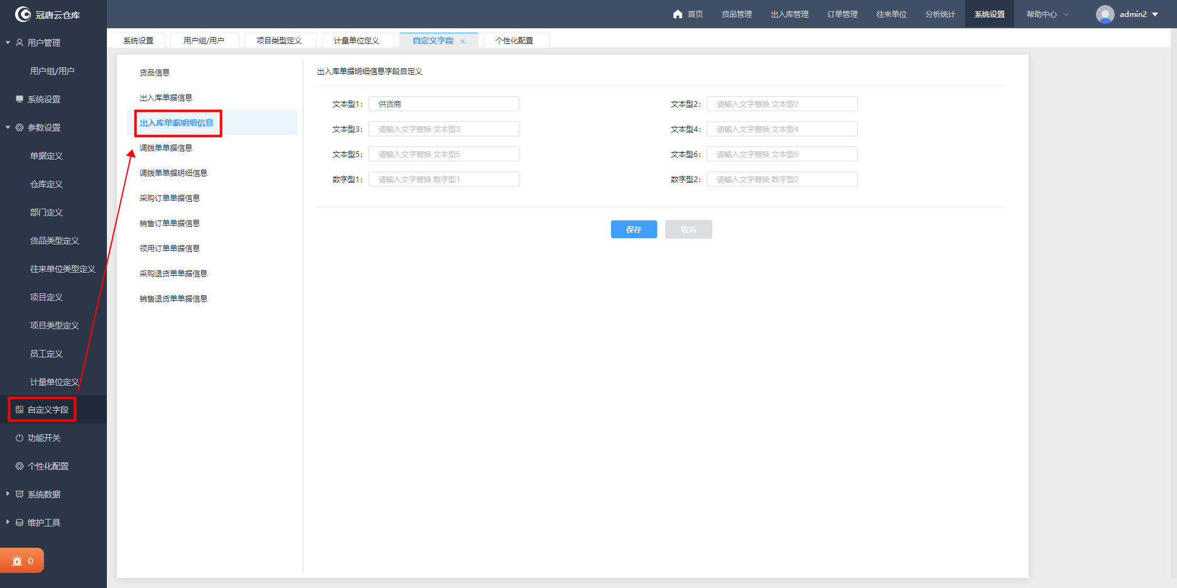Click the 数字型2 input field
The width and height of the screenshot is (1177, 588).
(x=782, y=179)
